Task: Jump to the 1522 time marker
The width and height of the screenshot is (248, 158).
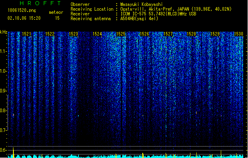Action: pyautogui.click(x=50, y=34)
